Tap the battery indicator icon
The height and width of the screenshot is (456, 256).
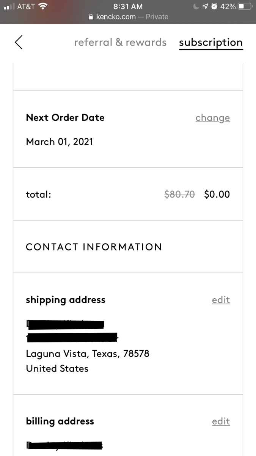(245, 6)
